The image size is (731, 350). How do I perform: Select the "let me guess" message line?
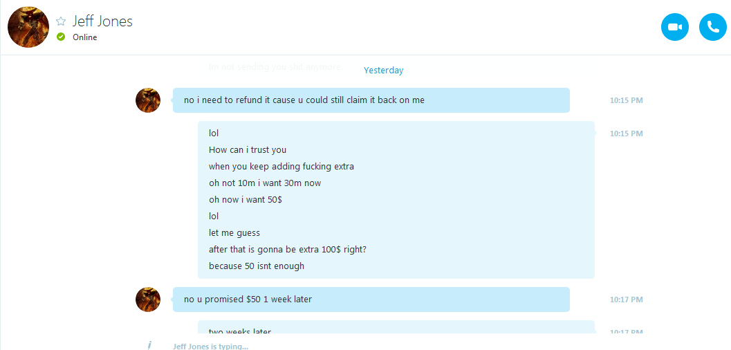pyautogui.click(x=234, y=233)
